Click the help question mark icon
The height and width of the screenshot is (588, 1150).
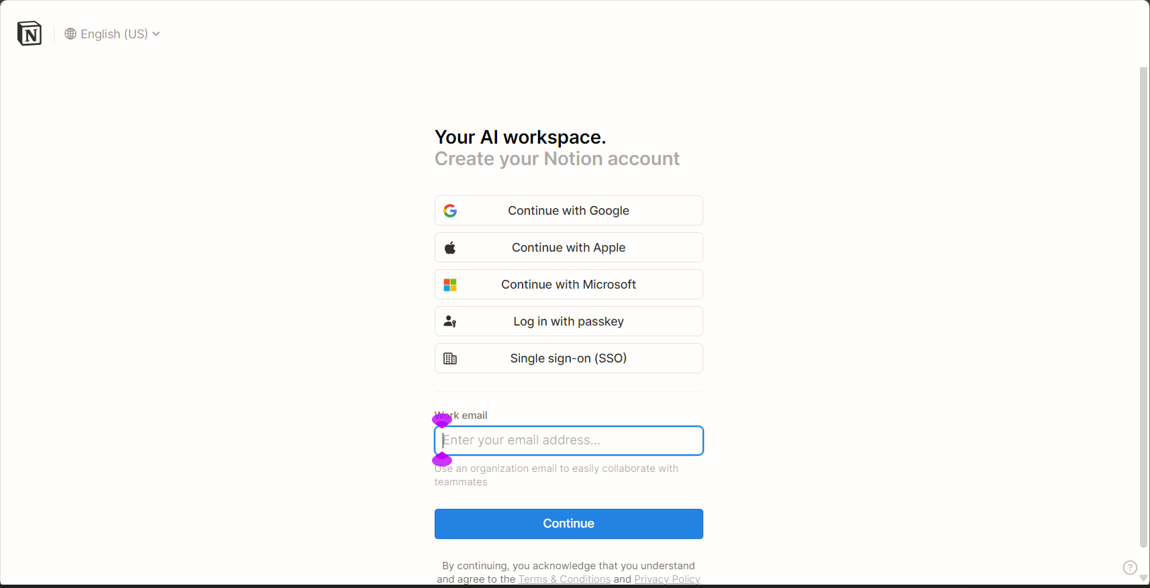pyautogui.click(x=1130, y=568)
